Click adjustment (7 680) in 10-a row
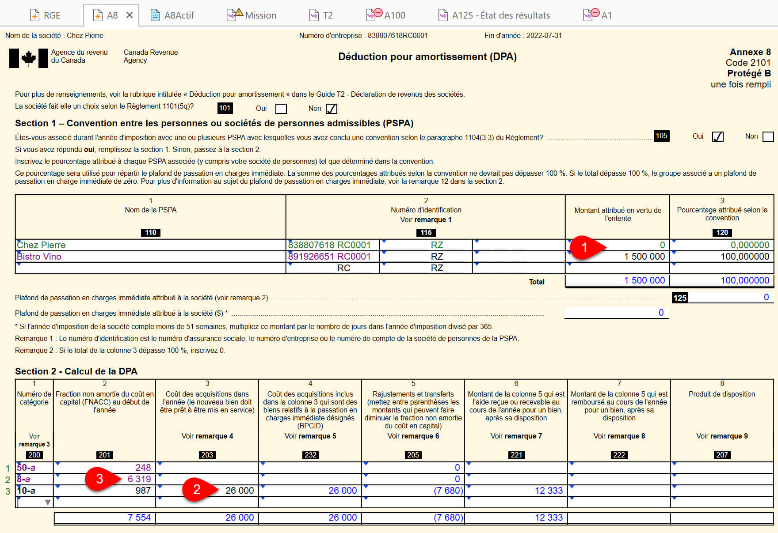The height and width of the screenshot is (533, 778). (413, 491)
